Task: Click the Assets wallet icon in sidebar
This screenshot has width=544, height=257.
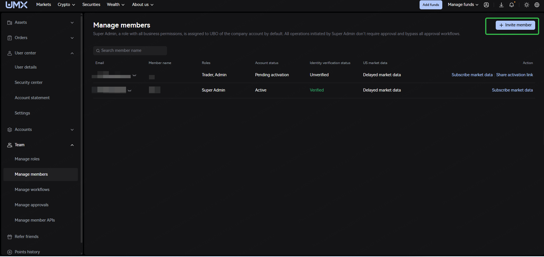Action: 10,23
